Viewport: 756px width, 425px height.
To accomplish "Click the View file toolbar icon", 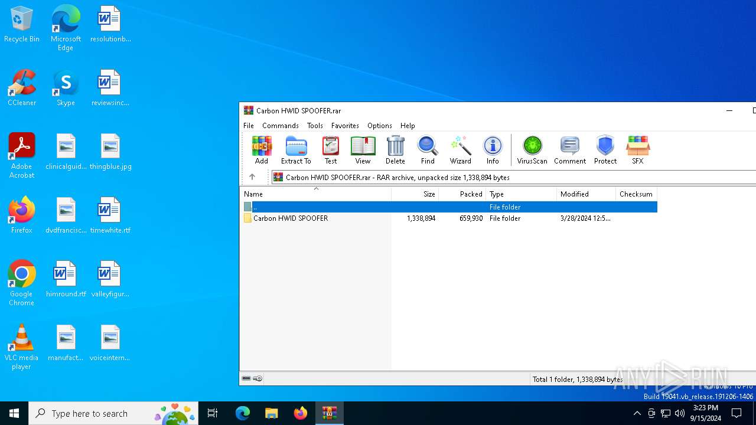I will click(363, 150).
